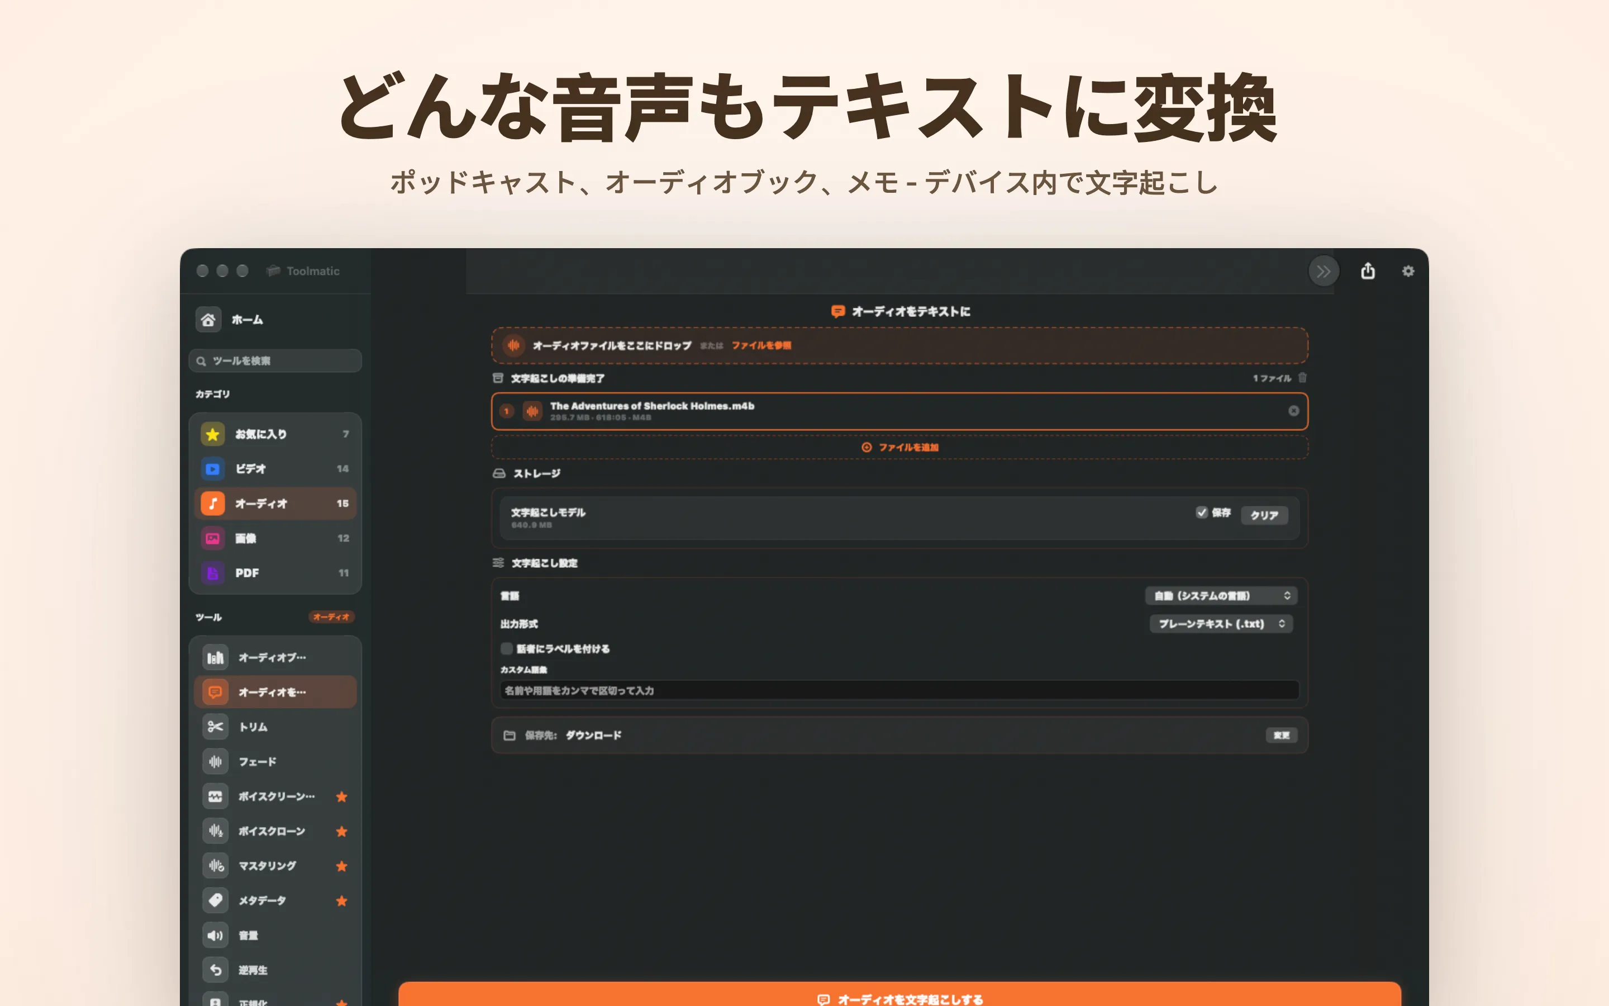Toggle favorite star for ボイスクリーン…
The image size is (1609, 1006).
pyautogui.click(x=342, y=796)
